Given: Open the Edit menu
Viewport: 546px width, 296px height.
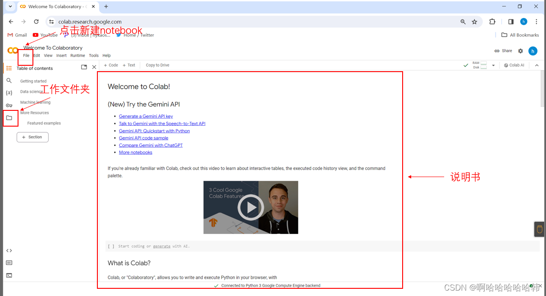Looking at the screenshot, I should click(37, 55).
